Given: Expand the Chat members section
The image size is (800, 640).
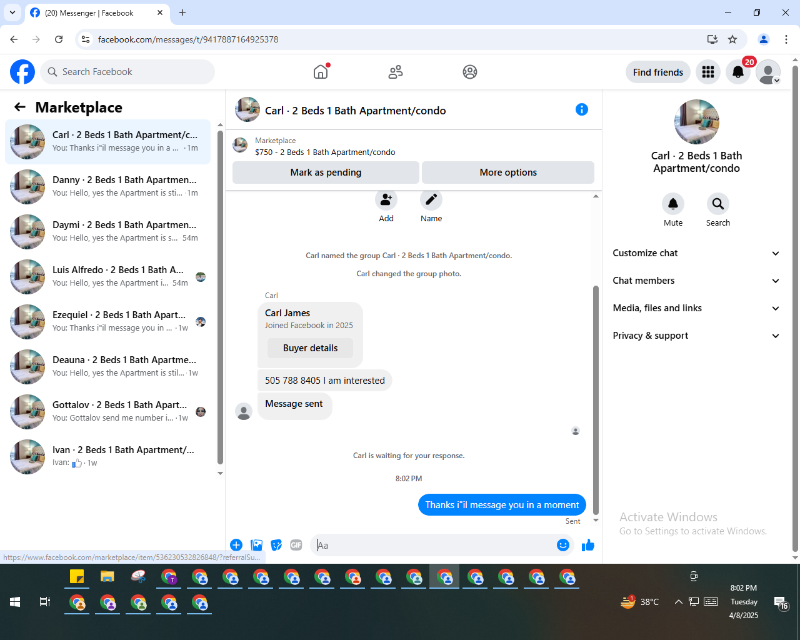Looking at the screenshot, I should [696, 281].
